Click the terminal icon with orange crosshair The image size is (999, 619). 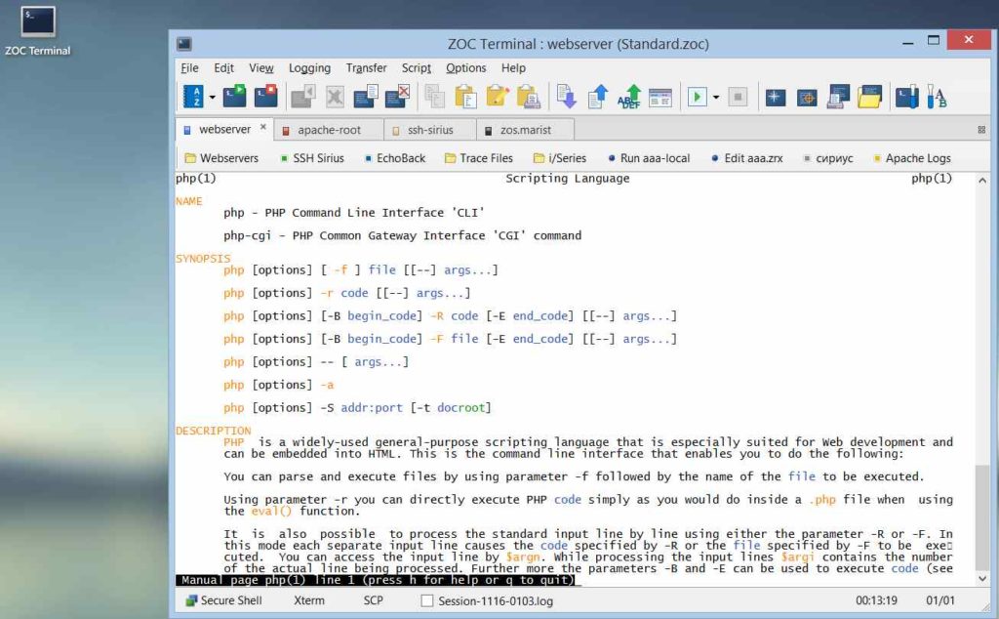(x=807, y=98)
